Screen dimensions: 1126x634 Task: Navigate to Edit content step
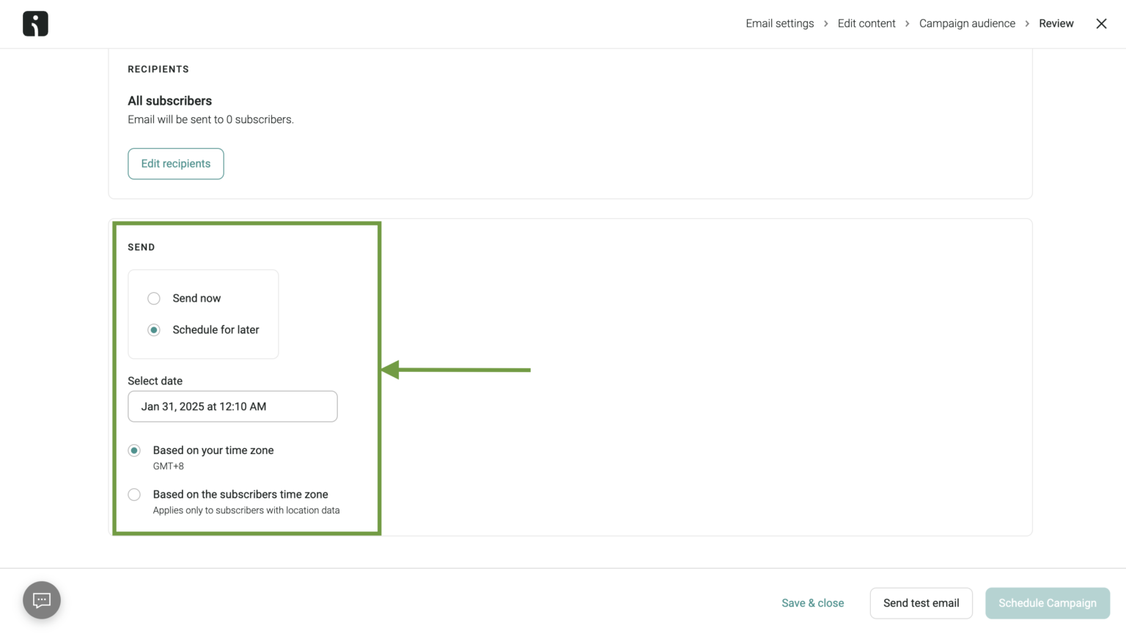point(866,23)
